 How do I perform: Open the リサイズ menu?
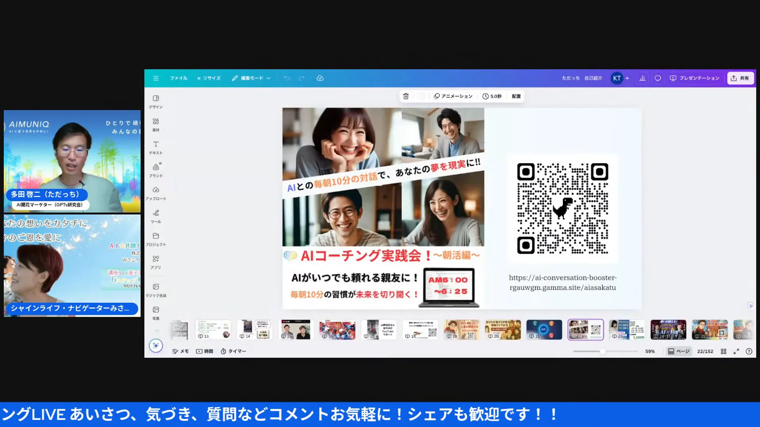click(x=209, y=78)
